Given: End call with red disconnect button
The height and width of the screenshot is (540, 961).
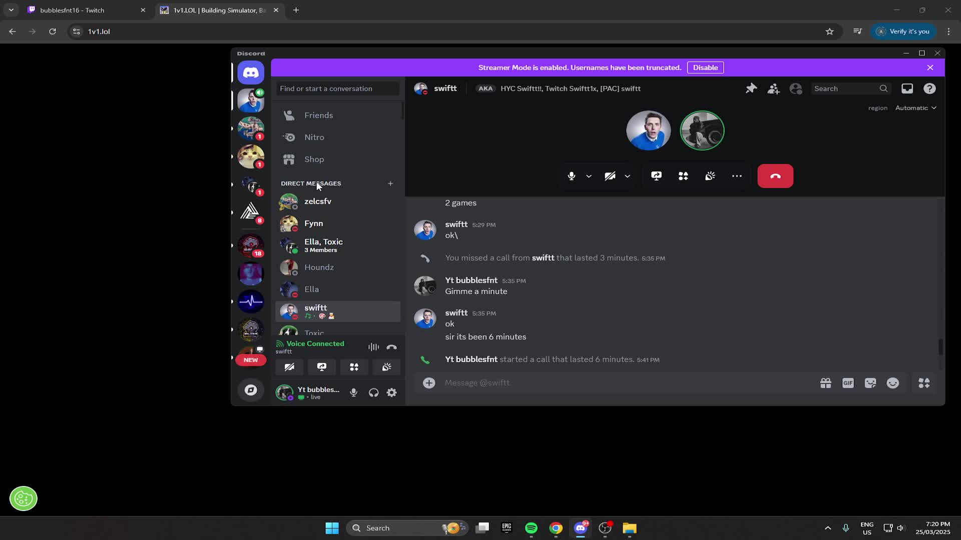Looking at the screenshot, I should [x=775, y=176].
